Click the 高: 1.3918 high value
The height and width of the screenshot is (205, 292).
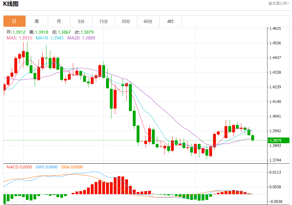pos(39,32)
